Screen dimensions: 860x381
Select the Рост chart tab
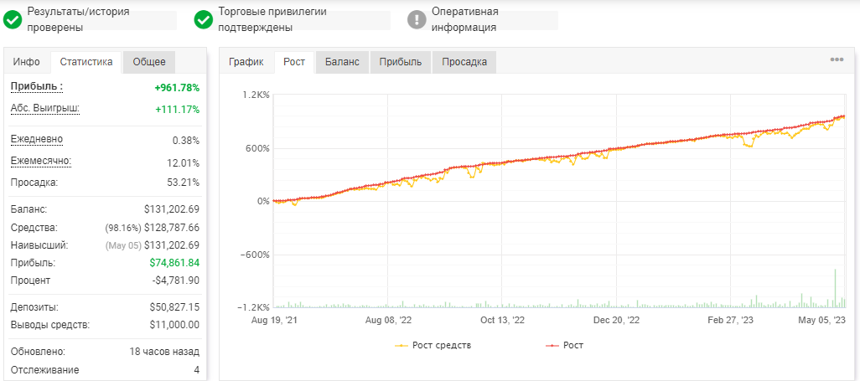[294, 62]
